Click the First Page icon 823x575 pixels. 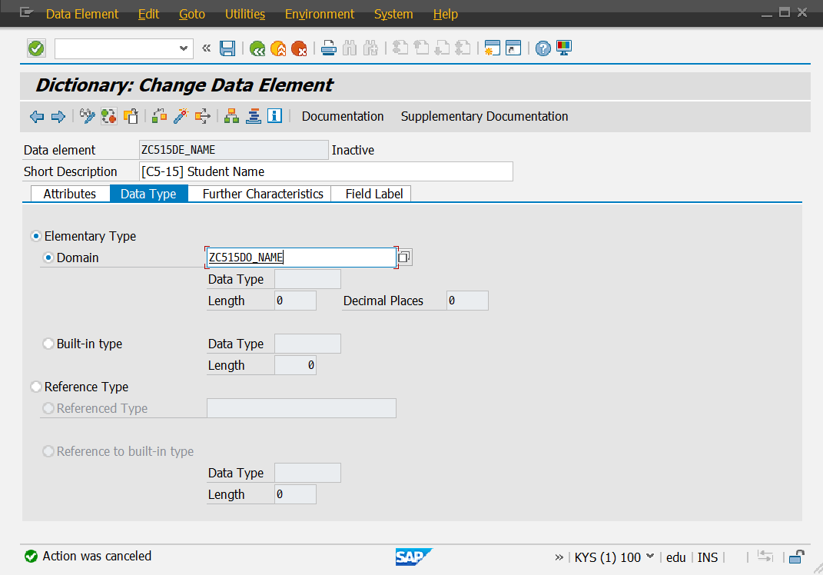400,49
